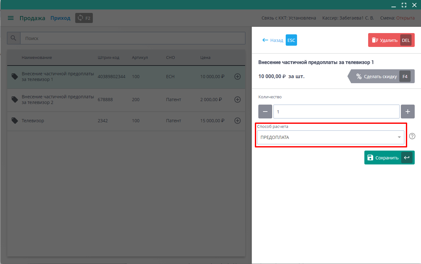Increase quantity with plus button

pos(408,112)
